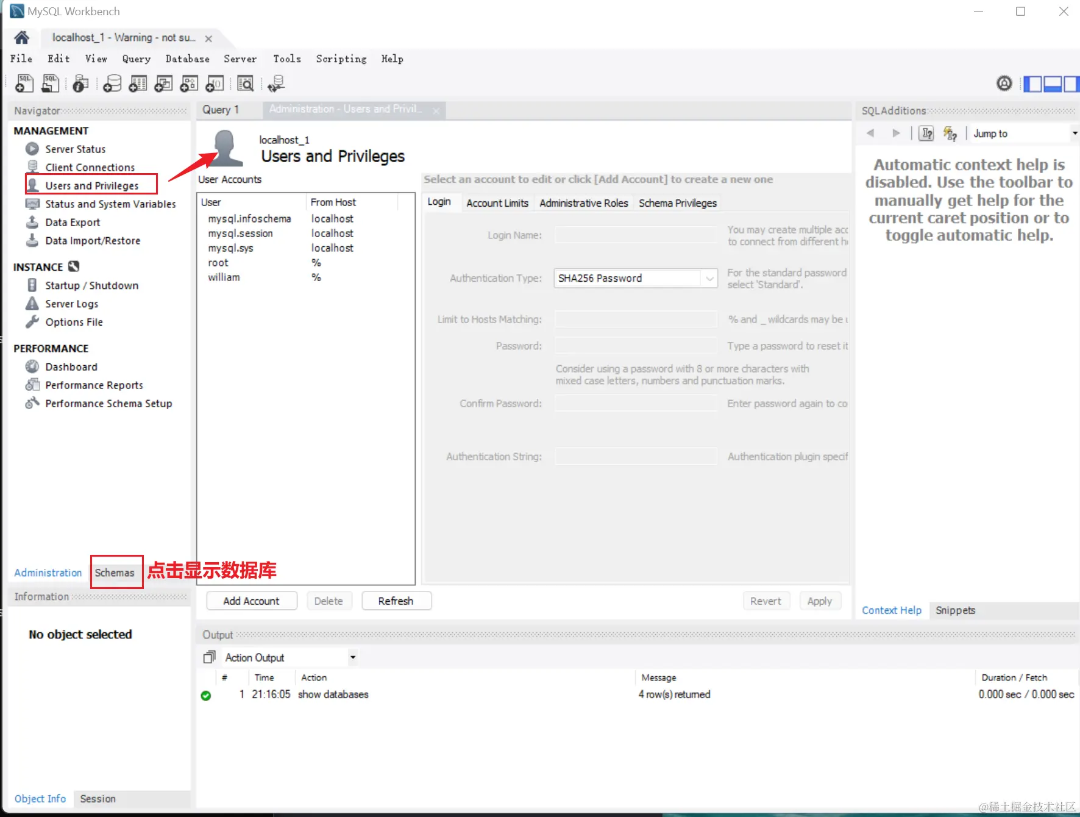
Task: Open Server Logs in Navigator
Action: coord(71,304)
